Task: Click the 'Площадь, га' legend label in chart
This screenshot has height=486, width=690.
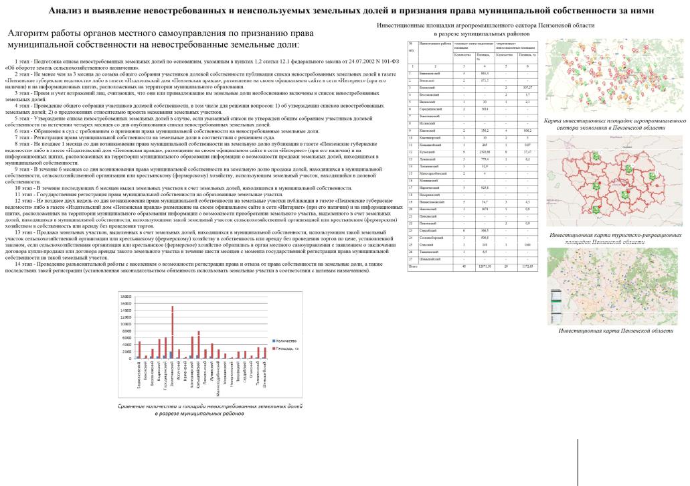Action: click(287, 348)
